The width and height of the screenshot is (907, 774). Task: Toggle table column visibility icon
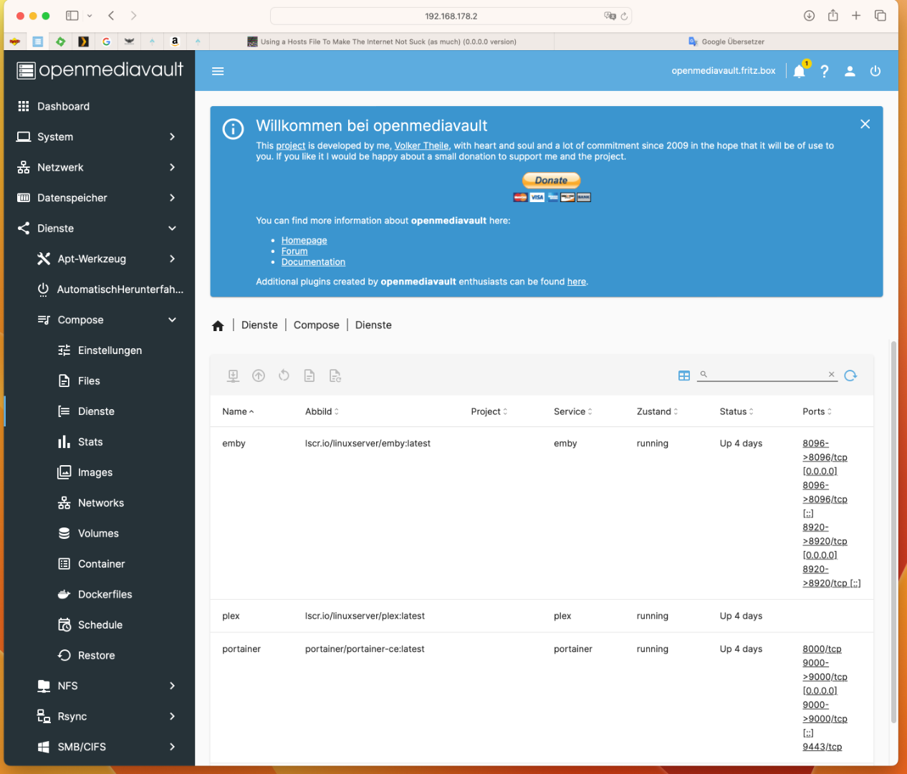coord(684,376)
